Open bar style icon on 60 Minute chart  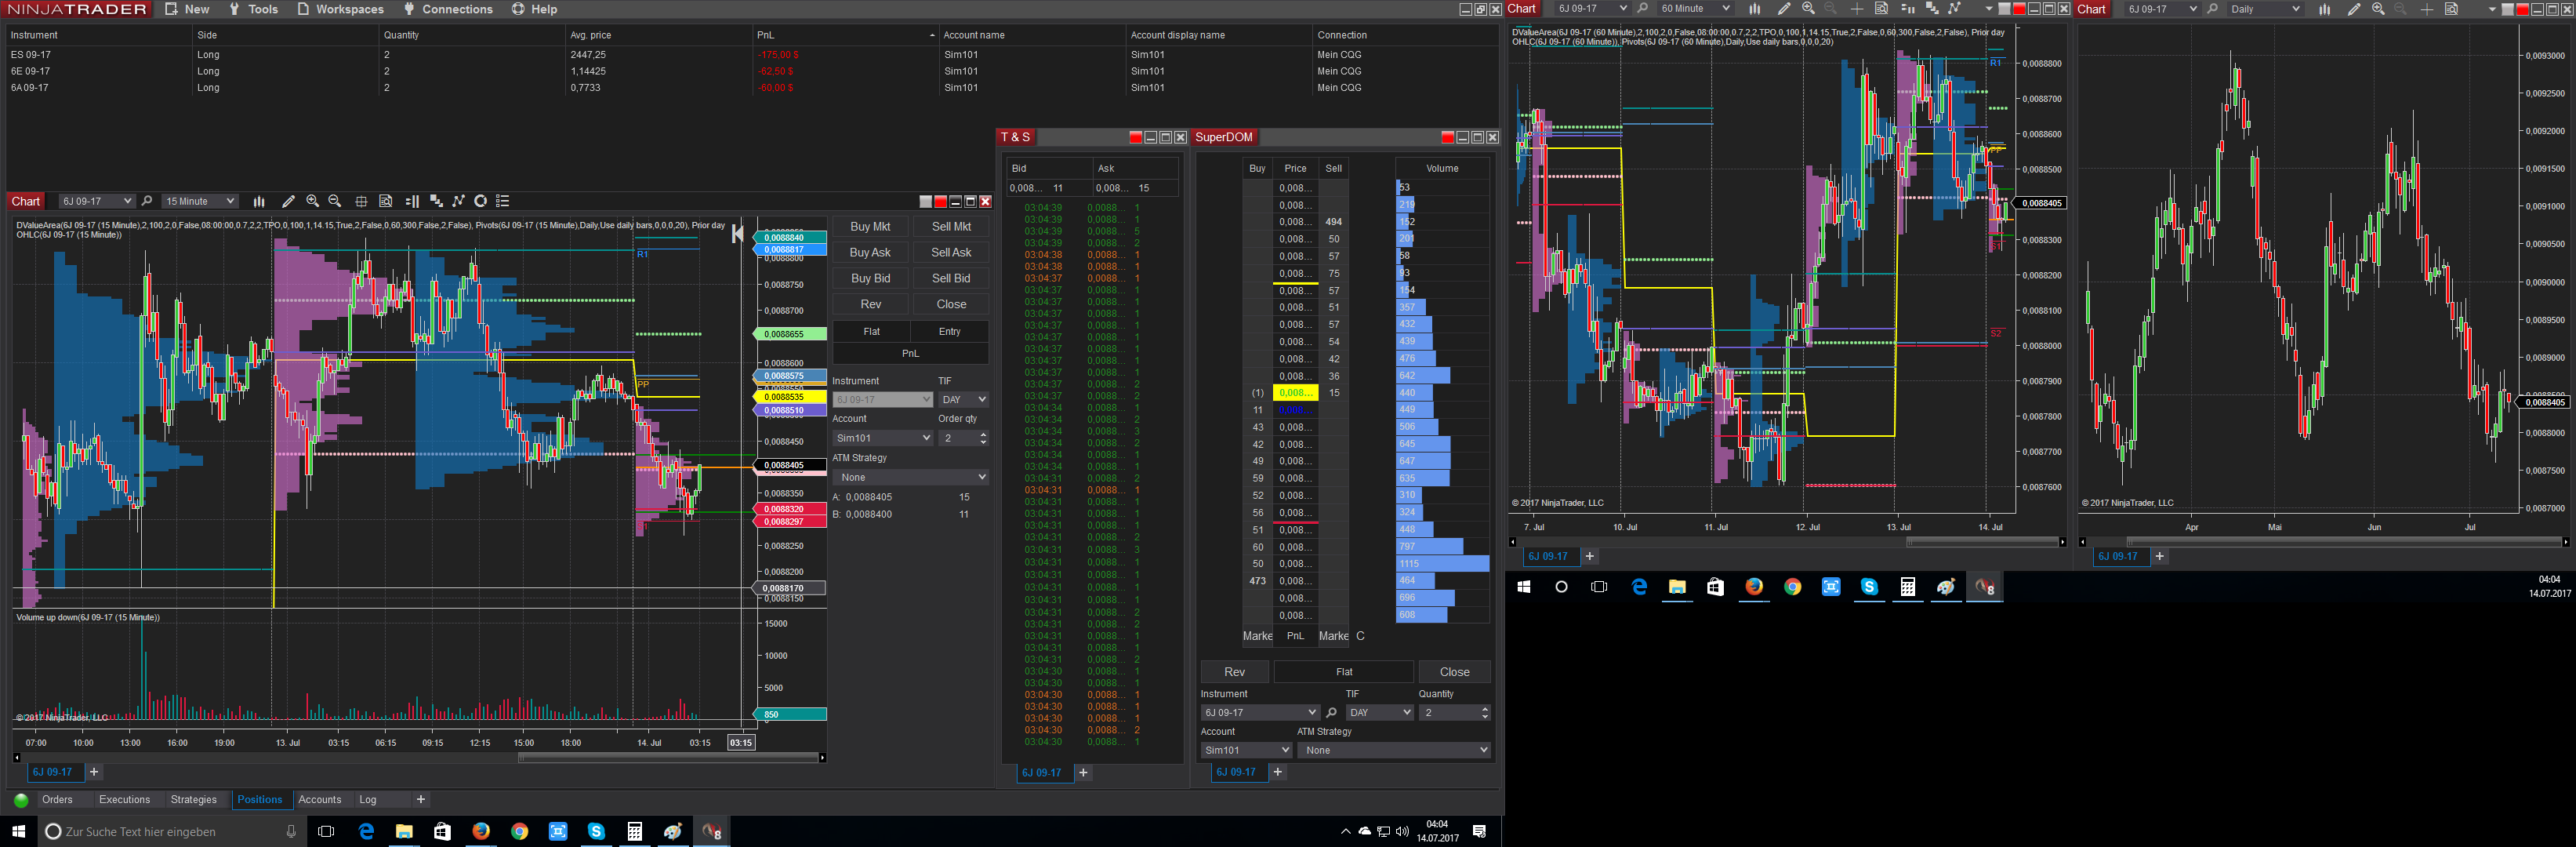(x=1754, y=9)
